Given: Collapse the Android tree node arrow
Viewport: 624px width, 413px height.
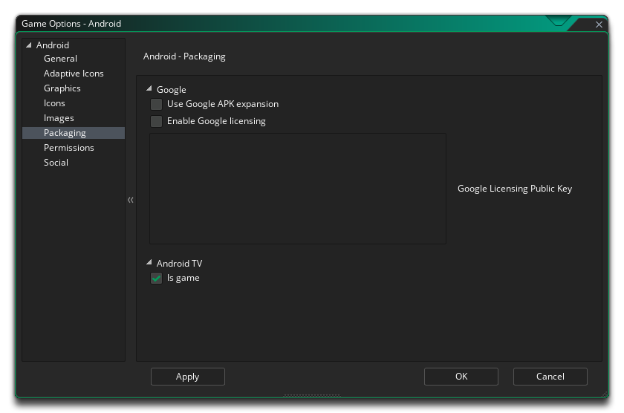Looking at the screenshot, I should [29, 45].
